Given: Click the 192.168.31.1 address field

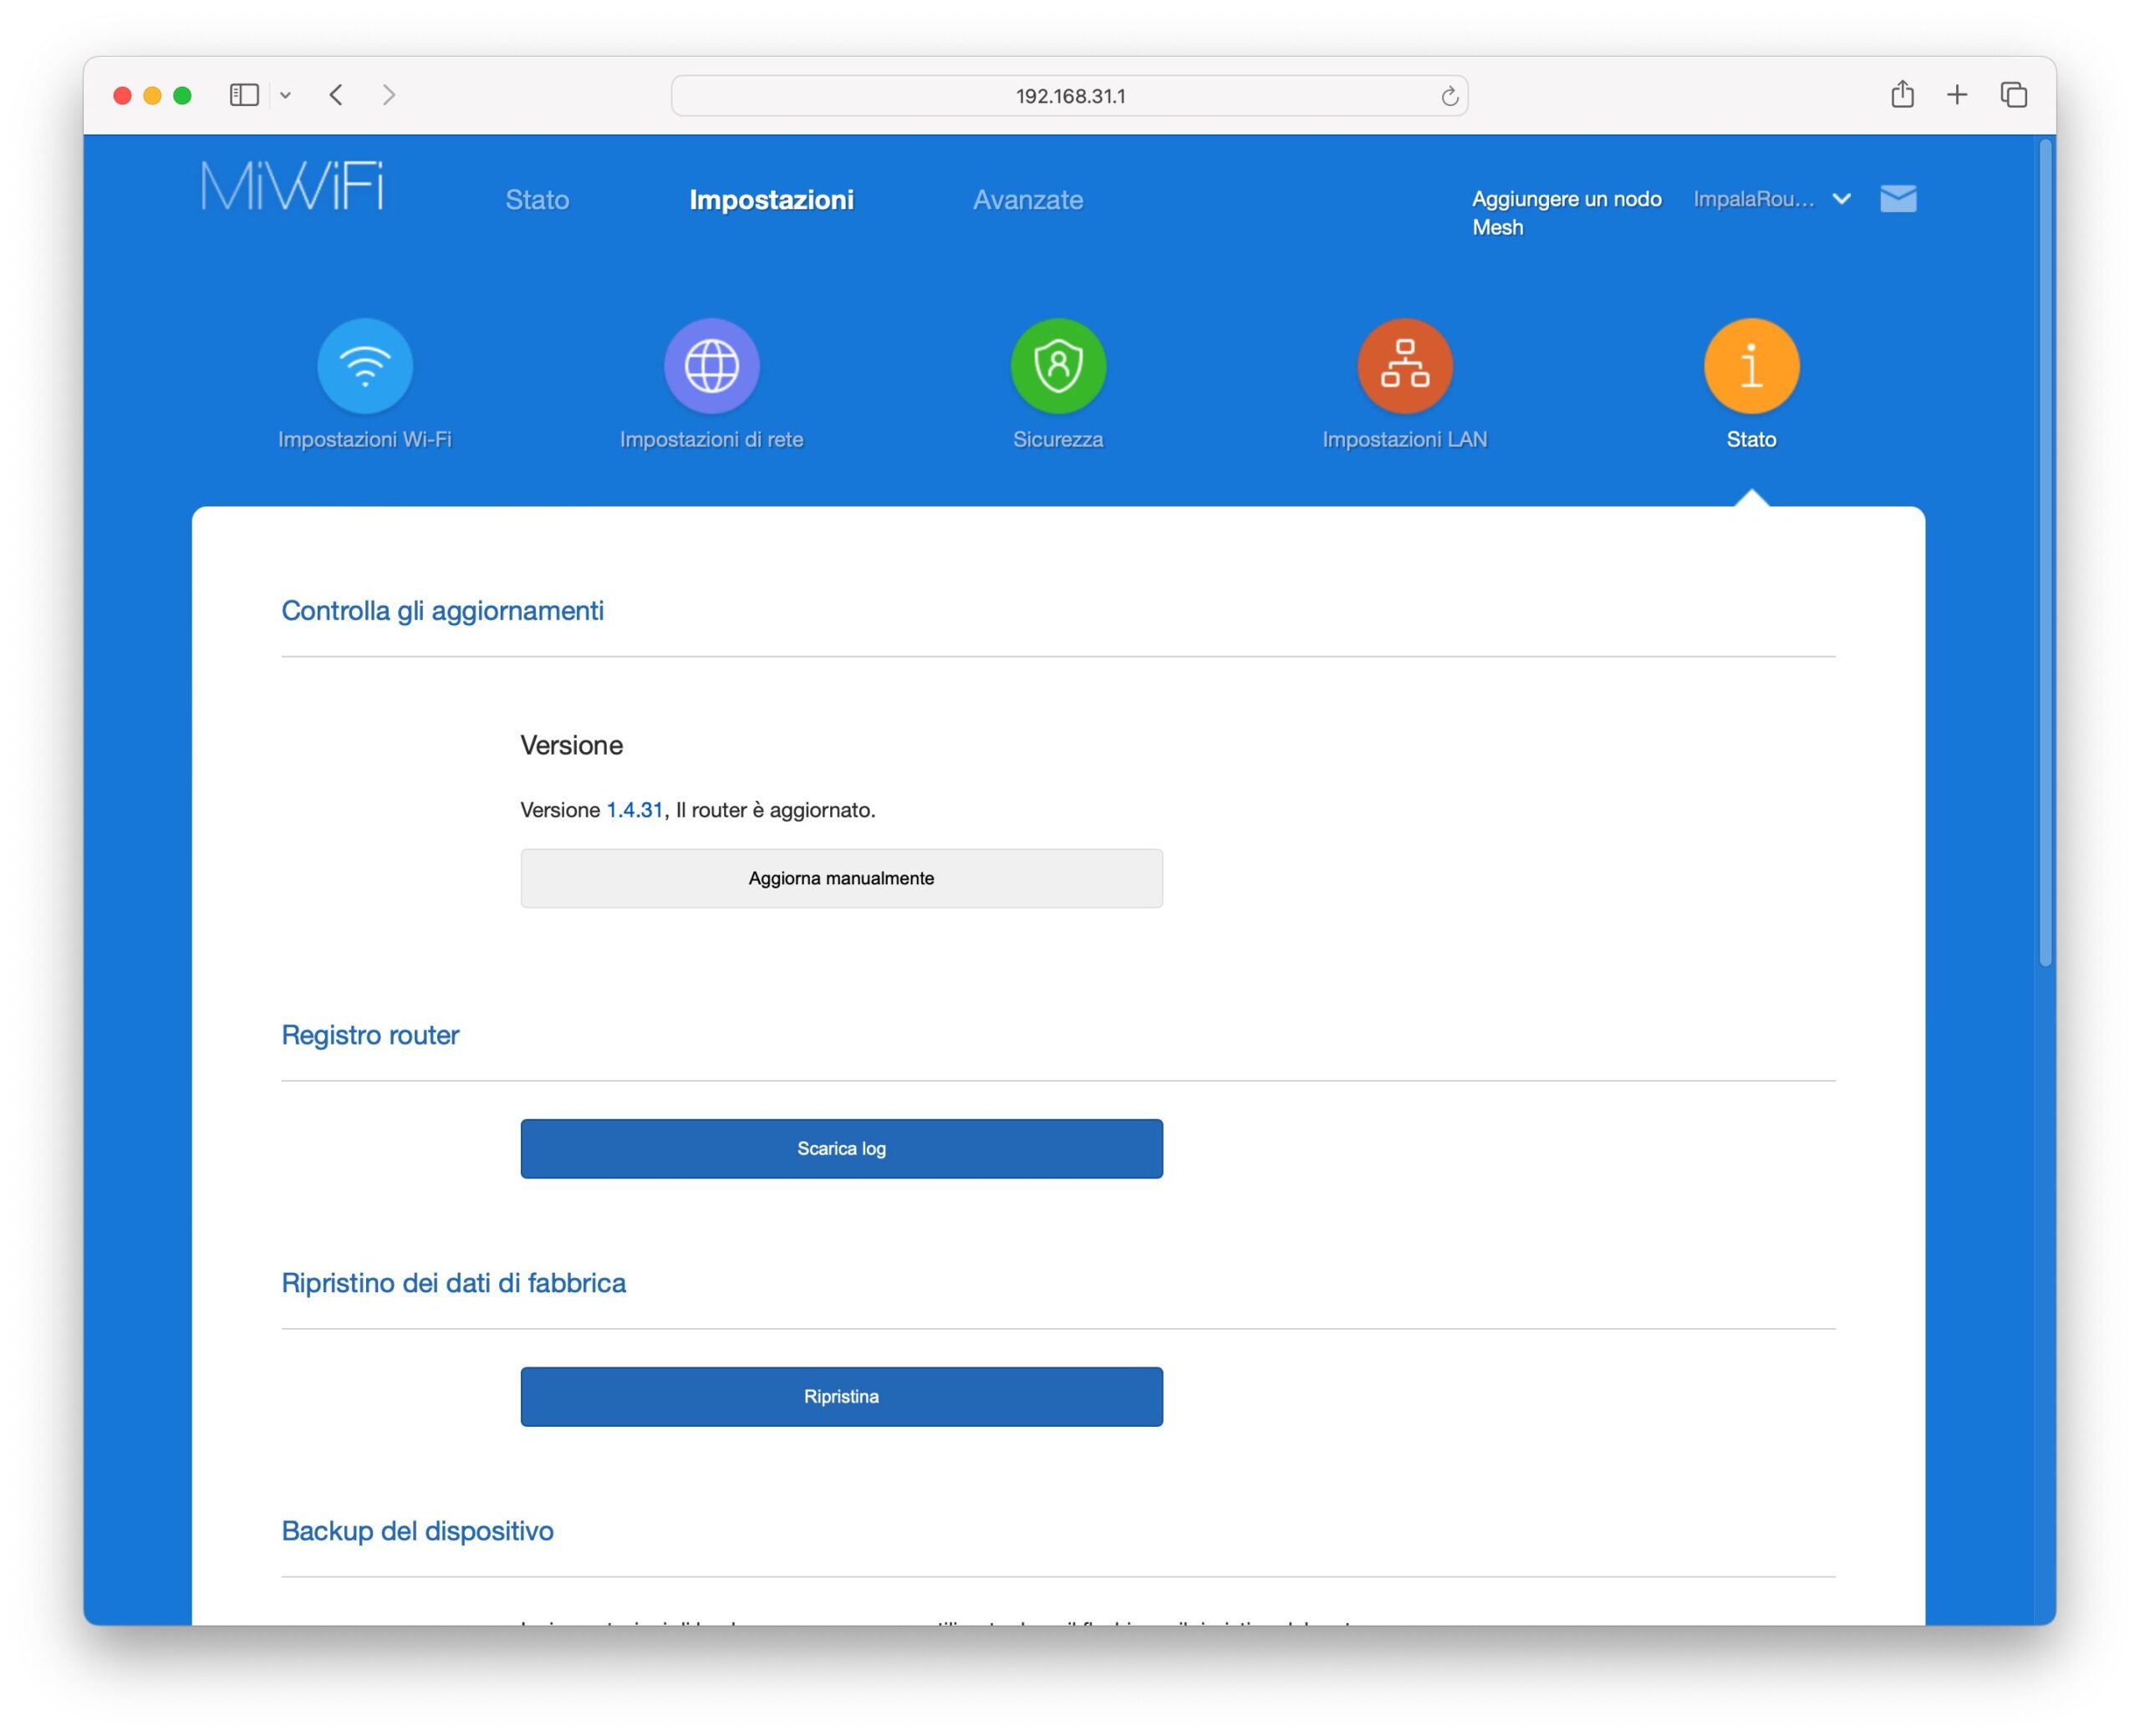Looking at the screenshot, I should [x=1069, y=96].
